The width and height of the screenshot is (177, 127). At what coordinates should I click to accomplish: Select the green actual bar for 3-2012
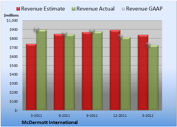click(153, 78)
